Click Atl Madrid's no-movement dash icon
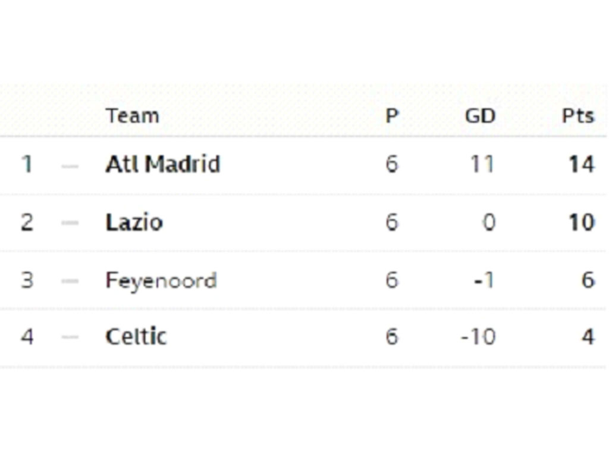This screenshot has width=609, height=457. (x=70, y=166)
